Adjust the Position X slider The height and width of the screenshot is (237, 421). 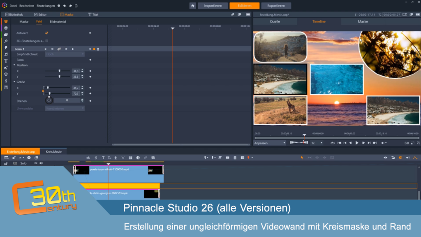point(58,71)
